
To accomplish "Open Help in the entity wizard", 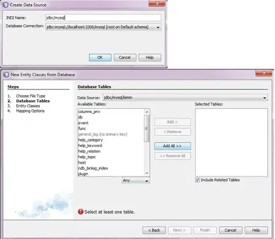I will [256, 230].
